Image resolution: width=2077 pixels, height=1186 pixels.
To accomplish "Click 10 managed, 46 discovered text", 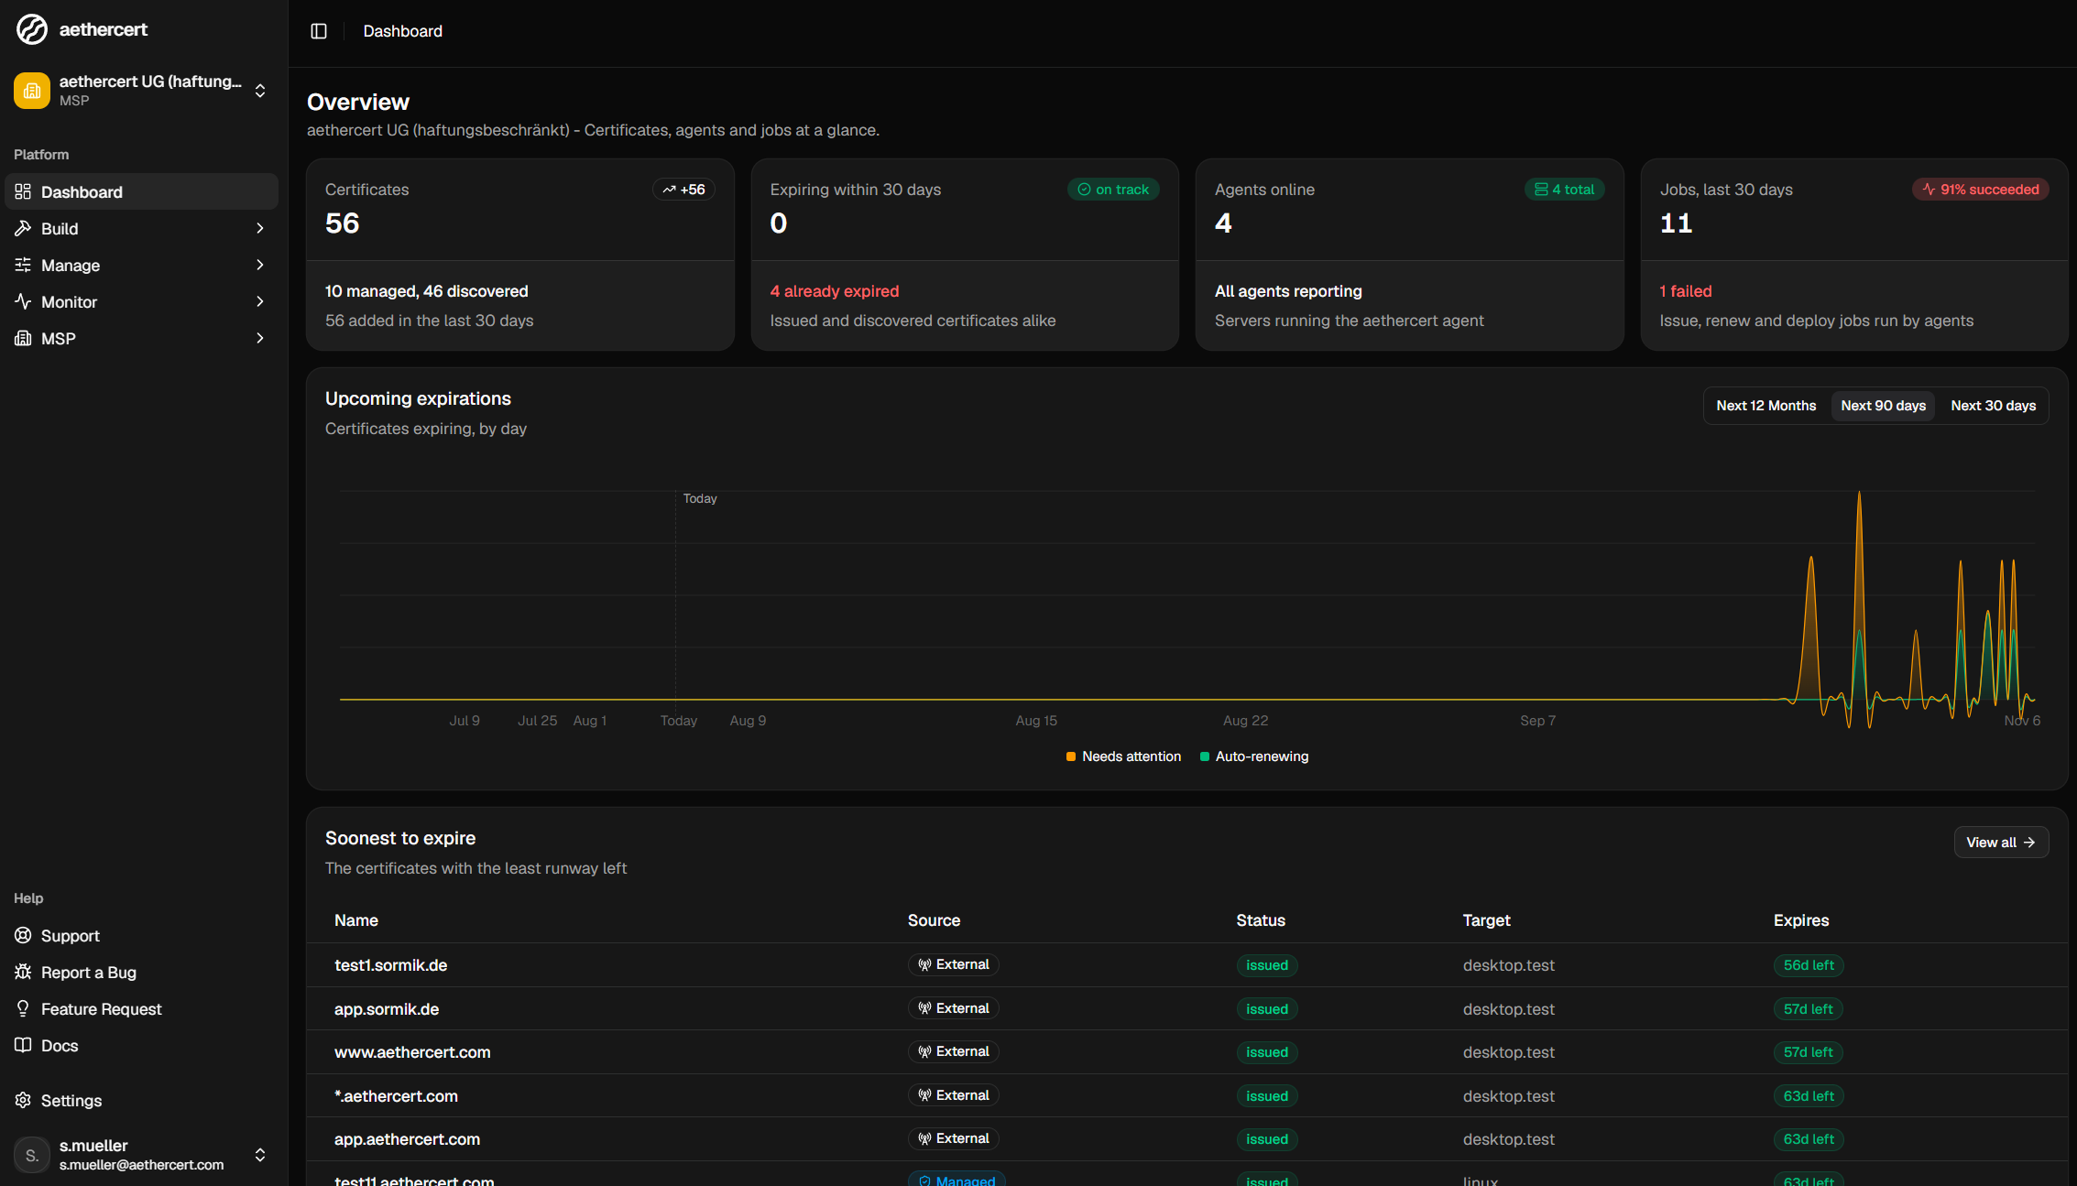I will [427, 291].
